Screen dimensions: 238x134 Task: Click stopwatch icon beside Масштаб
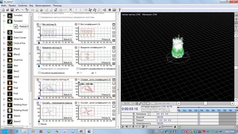pyautogui.click(x=134, y=117)
